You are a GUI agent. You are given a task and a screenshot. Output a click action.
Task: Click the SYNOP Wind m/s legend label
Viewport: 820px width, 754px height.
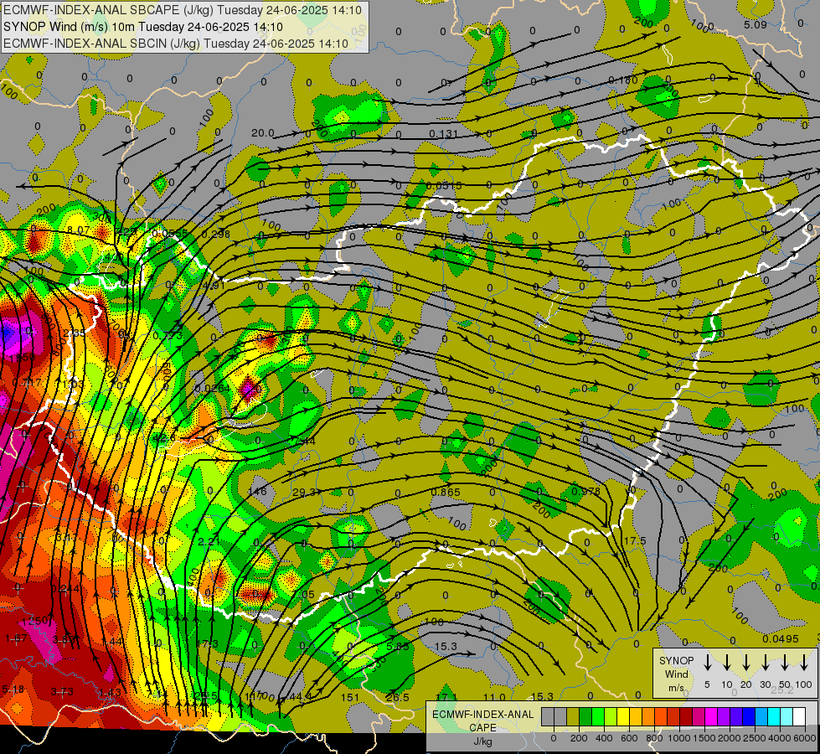coord(676,674)
